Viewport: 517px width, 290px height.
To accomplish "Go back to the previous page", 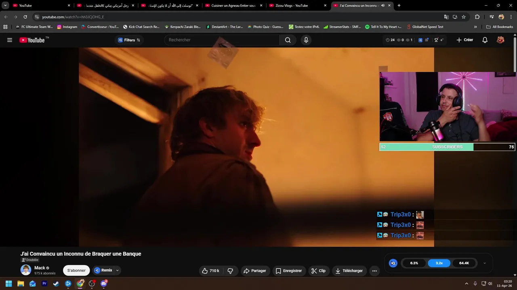I will click(x=6, y=17).
